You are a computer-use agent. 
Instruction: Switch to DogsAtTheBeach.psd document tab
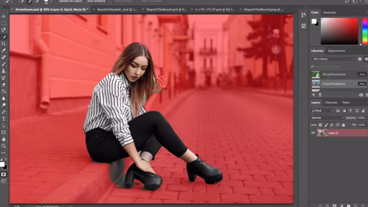(x=166, y=9)
